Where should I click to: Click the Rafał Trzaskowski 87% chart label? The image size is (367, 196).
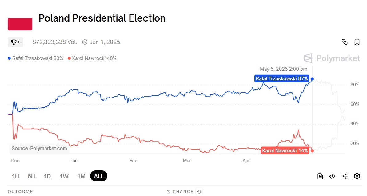pyautogui.click(x=281, y=79)
